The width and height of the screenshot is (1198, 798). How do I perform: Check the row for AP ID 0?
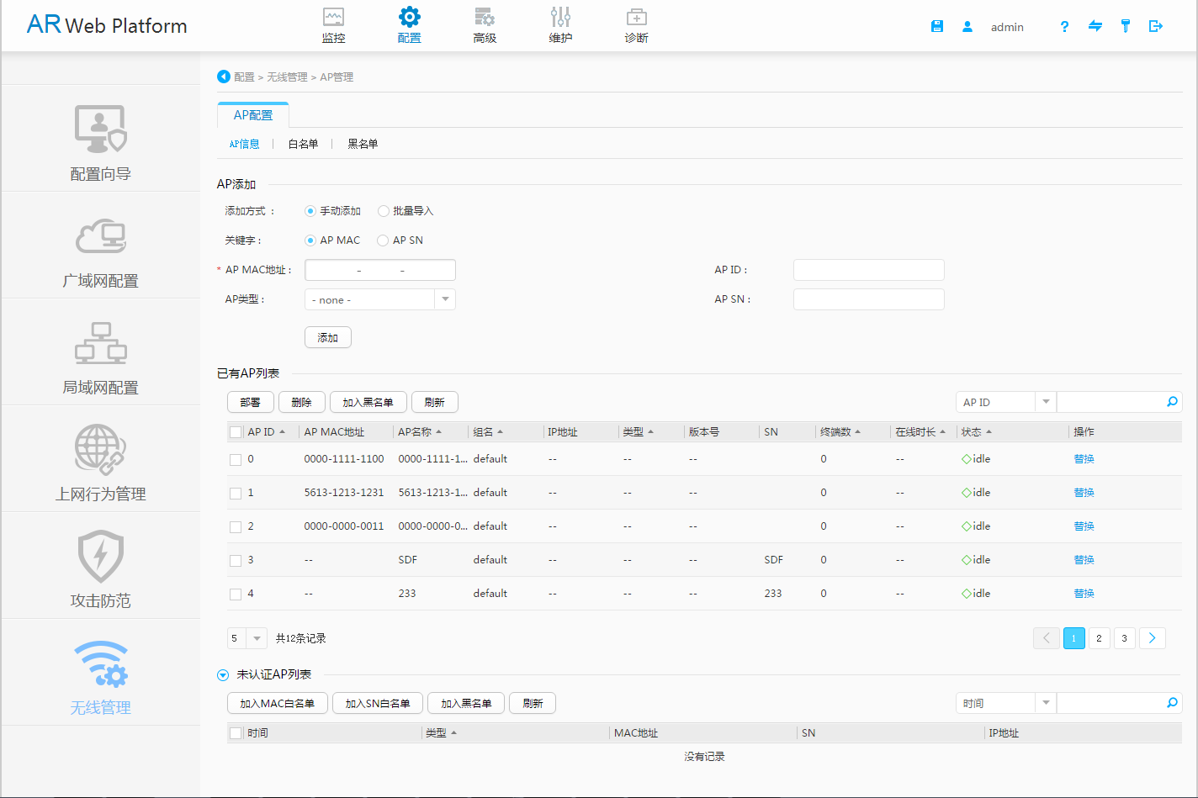tap(235, 458)
